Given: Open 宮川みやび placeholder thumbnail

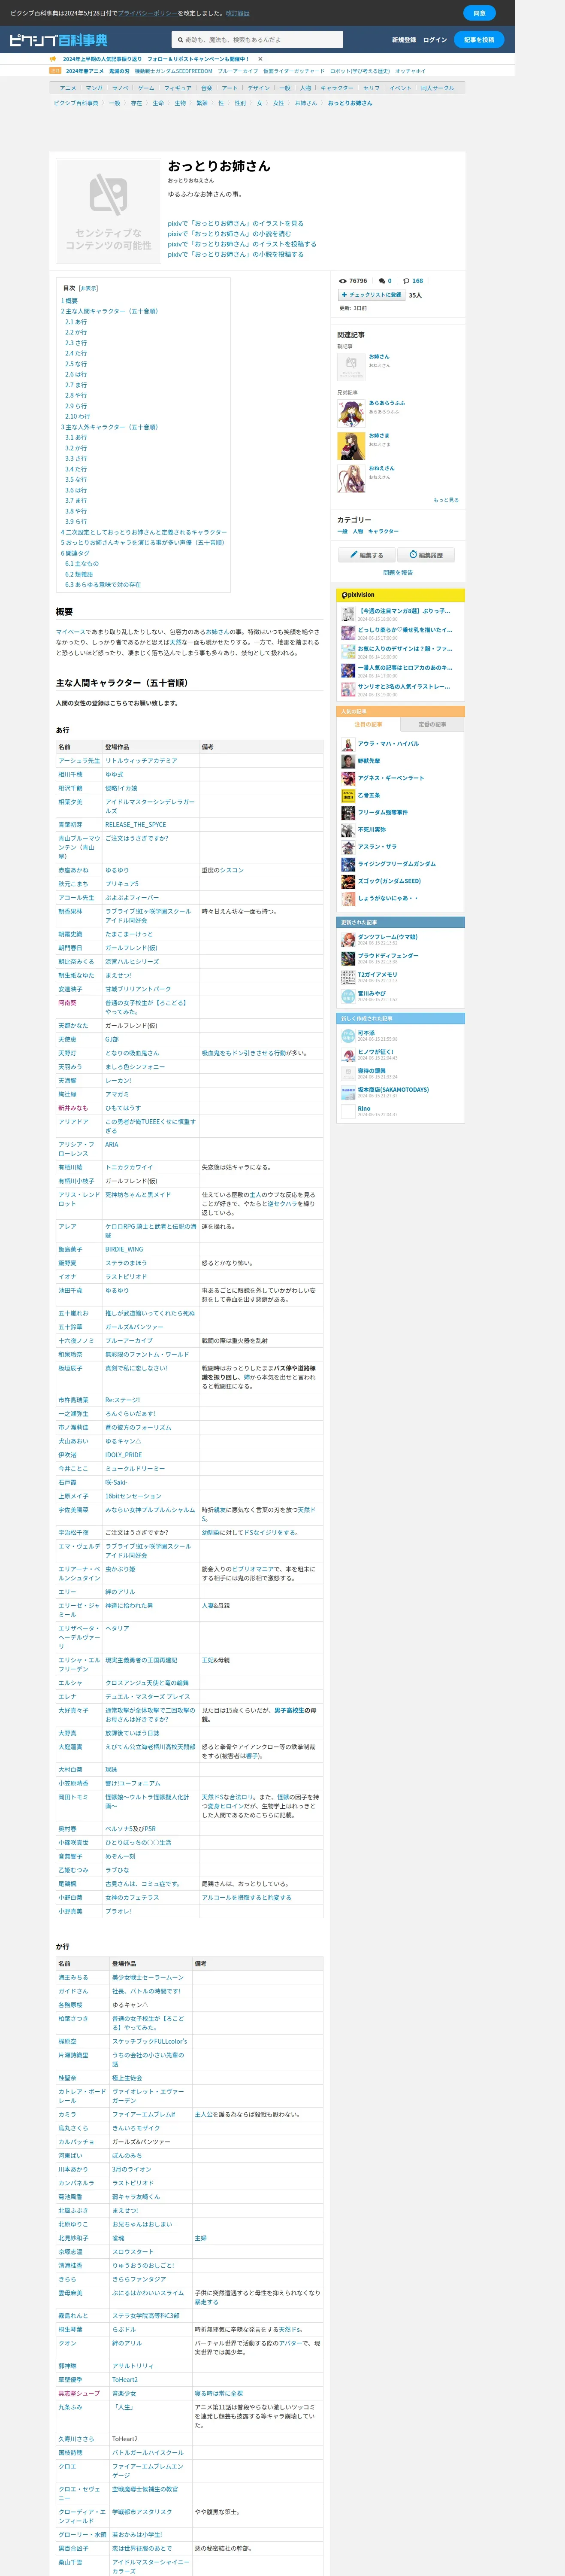Looking at the screenshot, I should click(348, 996).
